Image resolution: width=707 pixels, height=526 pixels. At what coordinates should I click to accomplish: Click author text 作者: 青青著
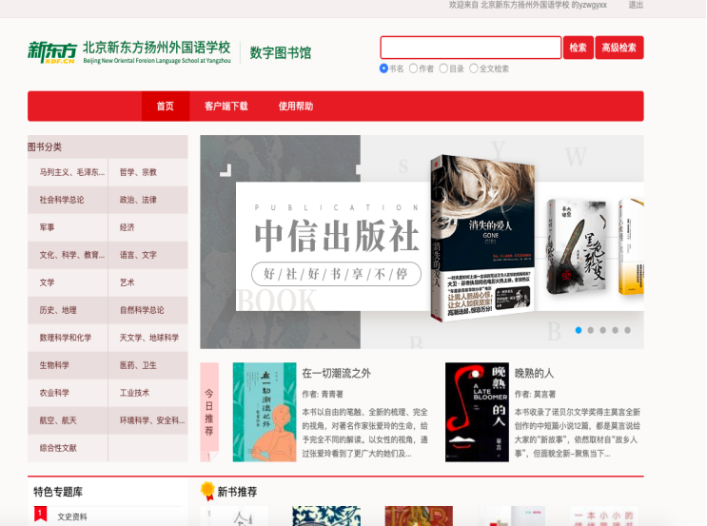(323, 394)
